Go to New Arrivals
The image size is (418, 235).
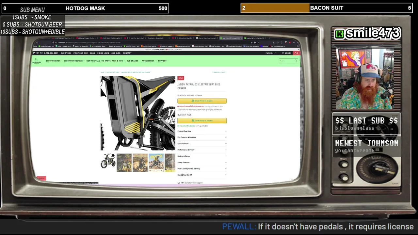[93, 61]
